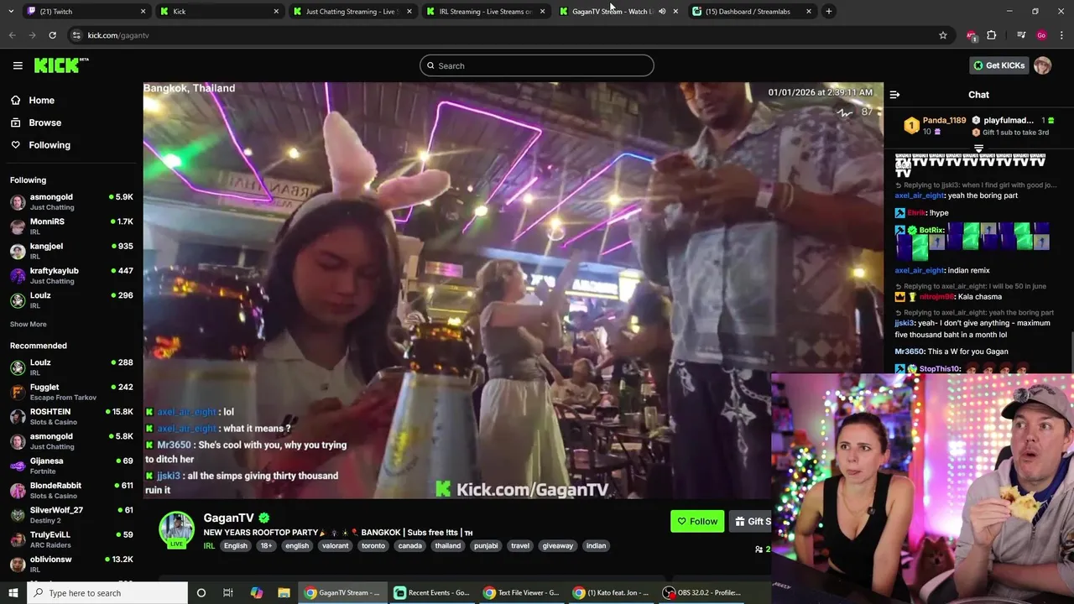Image resolution: width=1074 pixels, height=604 pixels.
Task: Open the Windows Start menu
Action: [x=13, y=592]
